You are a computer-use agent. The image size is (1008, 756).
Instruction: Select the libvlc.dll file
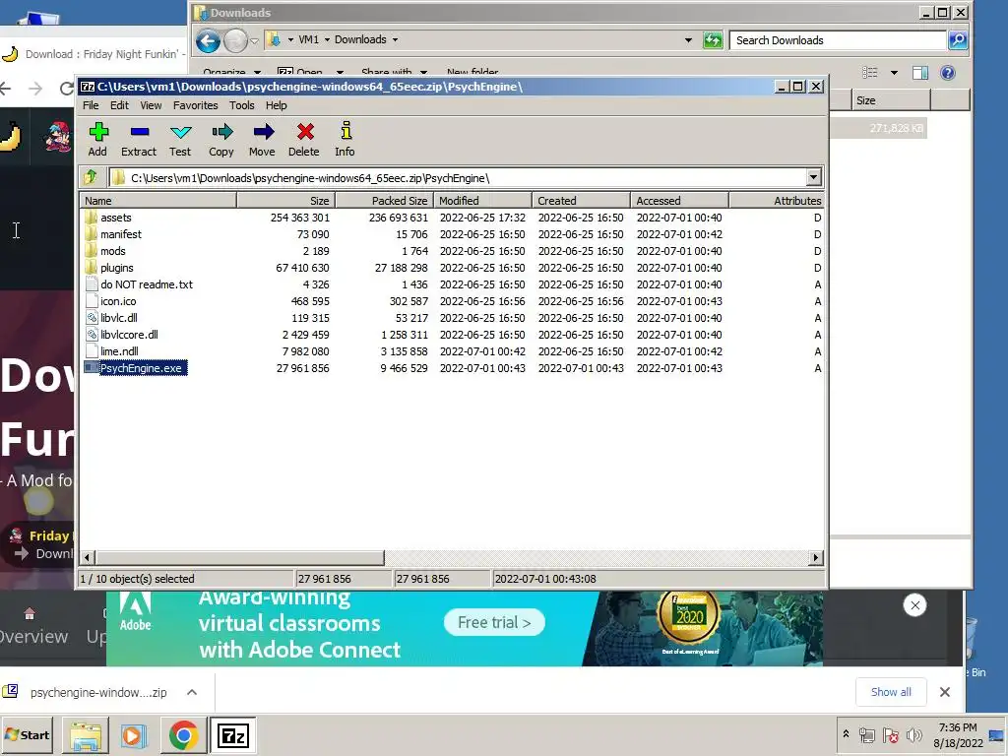click(x=119, y=318)
